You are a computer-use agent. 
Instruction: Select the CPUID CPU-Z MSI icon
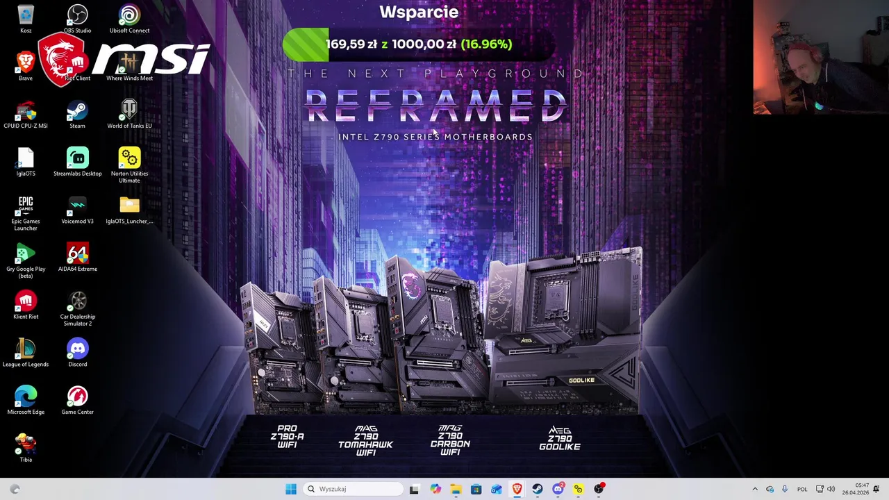point(26,114)
